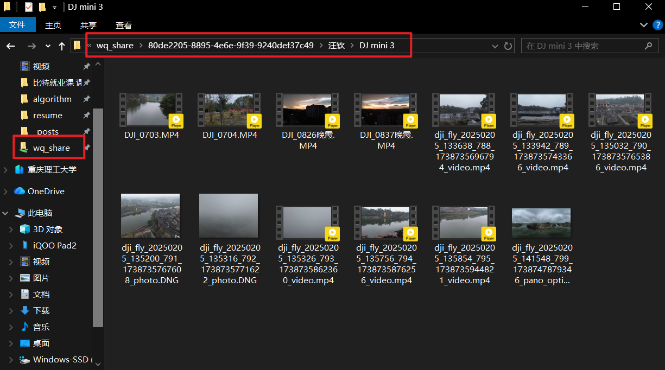Select dji_fly 133942_789 video thumbnail

point(542,110)
